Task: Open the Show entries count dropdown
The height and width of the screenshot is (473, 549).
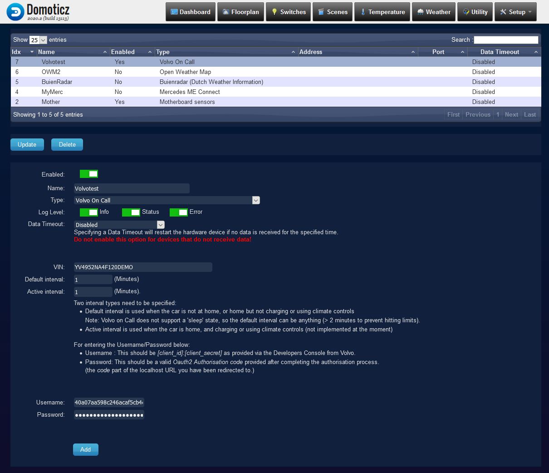Action: [38, 40]
